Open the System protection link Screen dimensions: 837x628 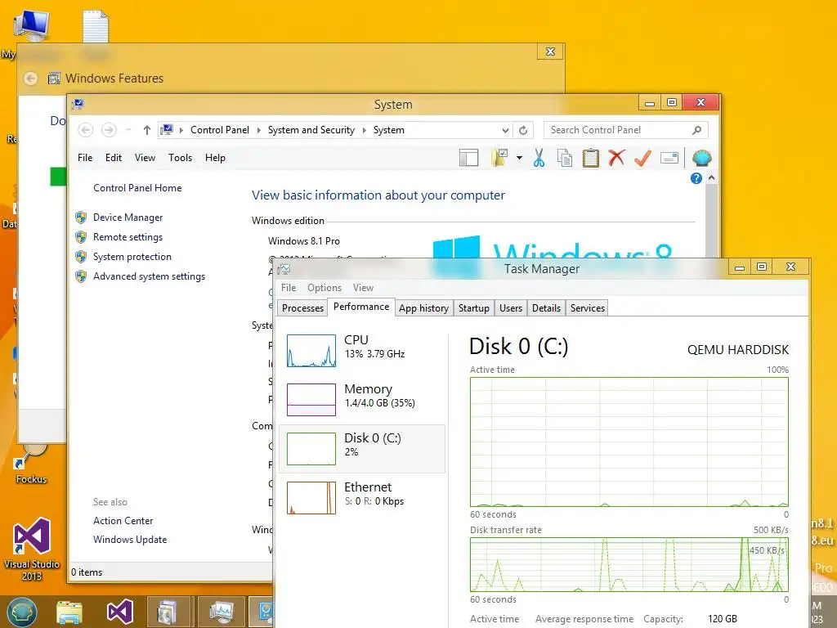(x=132, y=257)
